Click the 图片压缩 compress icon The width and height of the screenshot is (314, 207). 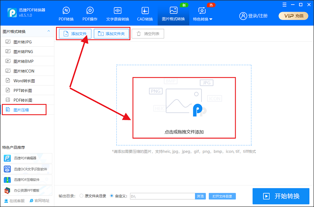pos(8,109)
